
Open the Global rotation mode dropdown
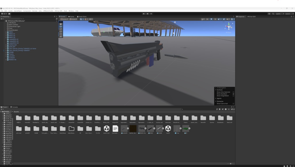pyautogui.click(x=73, y=19)
